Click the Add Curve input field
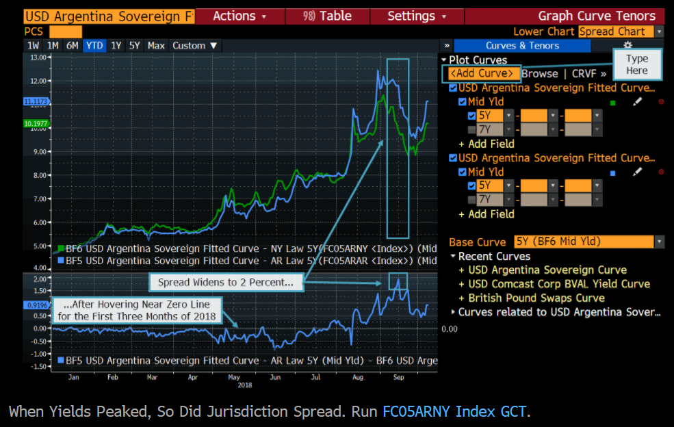Viewport: 674px width, 427px height. click(482, 74)
